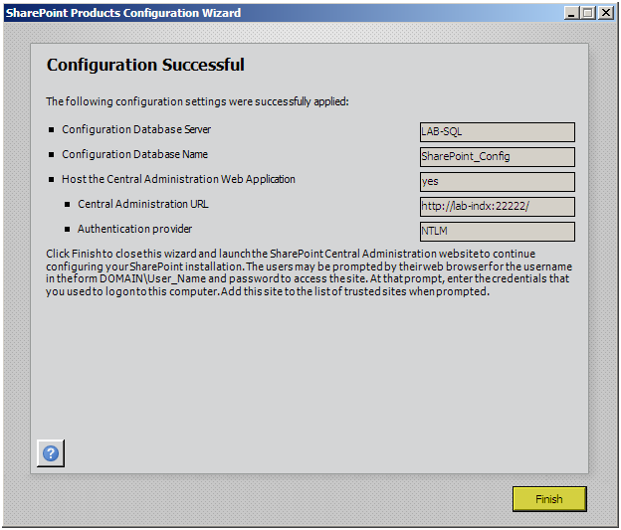Viewport: 621px width, 530px height.
Task: Click the Configuration Successful heading
Action: pyautogui.click(x=145, y=65)
